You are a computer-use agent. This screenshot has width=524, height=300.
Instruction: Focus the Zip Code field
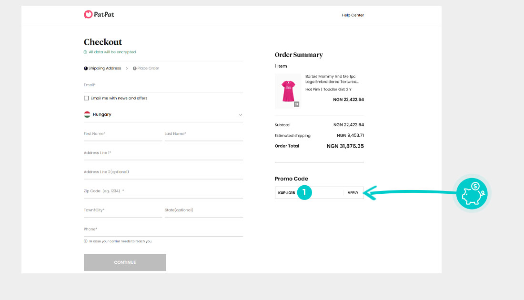(x=163, y=191)
